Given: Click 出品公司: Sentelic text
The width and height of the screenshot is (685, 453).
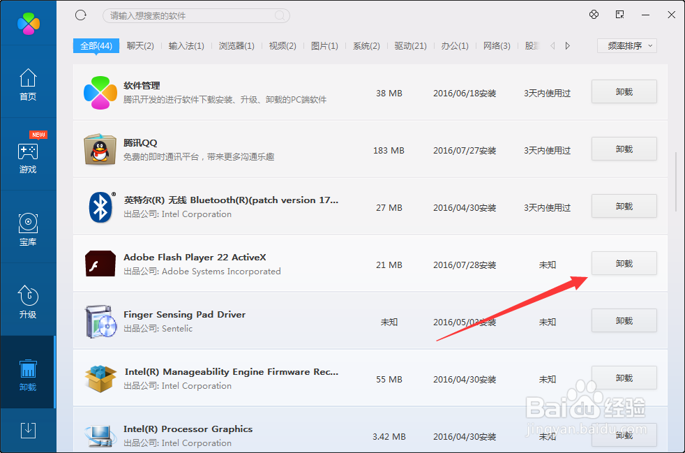Looking at the screenshot, I should tap(158, 328).
